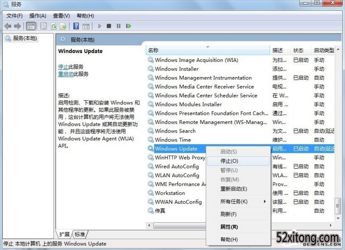This screenshot has width=345, height=250.
Task: Select the Workstation service
Action: coord(176,193)
